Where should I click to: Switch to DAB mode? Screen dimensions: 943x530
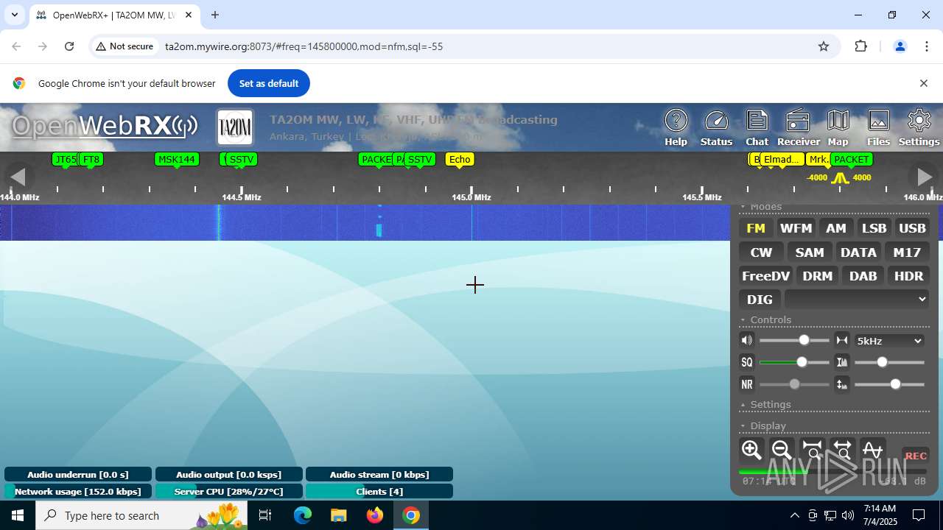[863, 276]
